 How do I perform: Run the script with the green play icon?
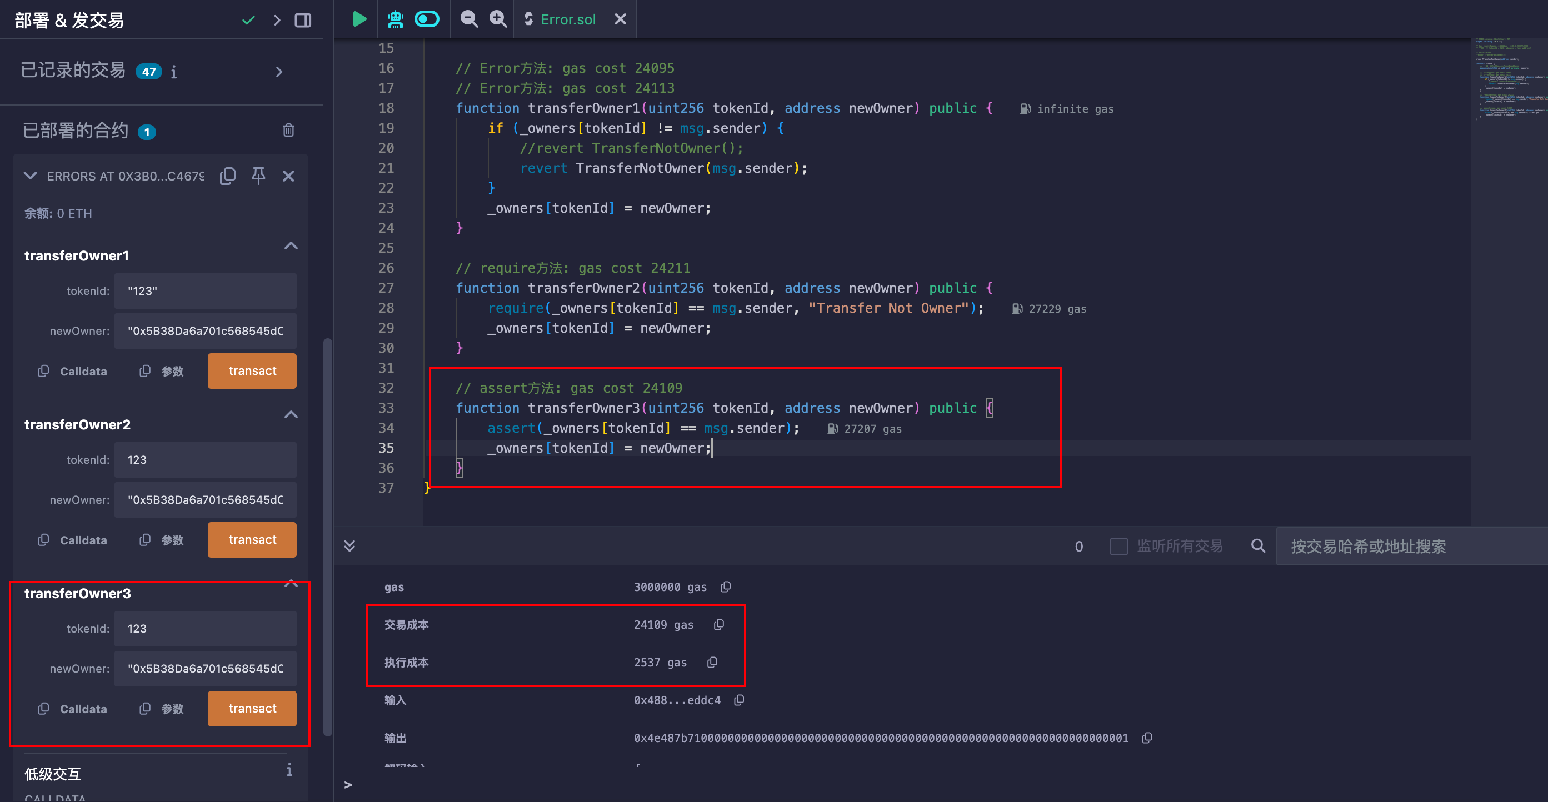[x=359, y=19]
